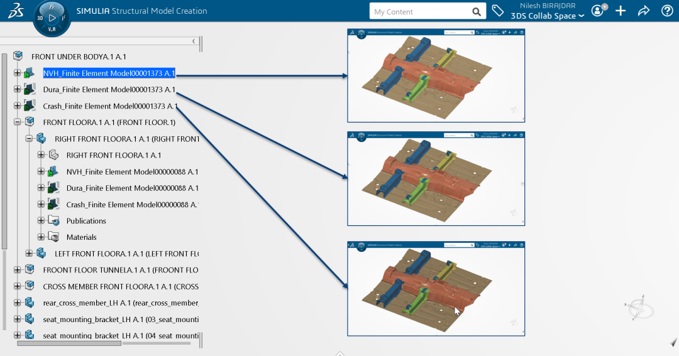Click the tree vertical scrollbar
The image size is (679, 356).
tap(4, 151)
